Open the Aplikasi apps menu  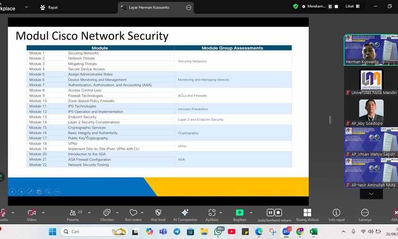click(x=212, y=215)
